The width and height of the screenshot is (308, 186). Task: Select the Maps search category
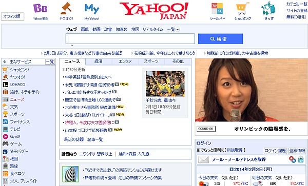(135, 29)
